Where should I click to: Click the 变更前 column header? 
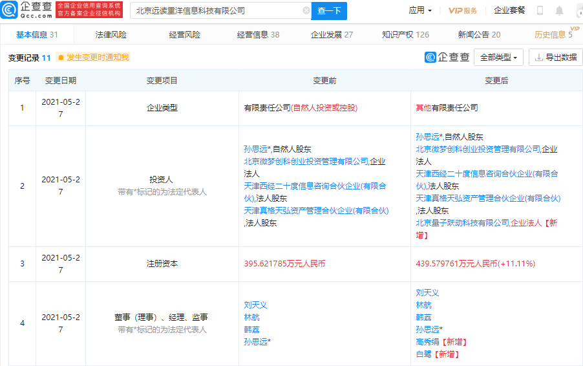click(324, 81)
